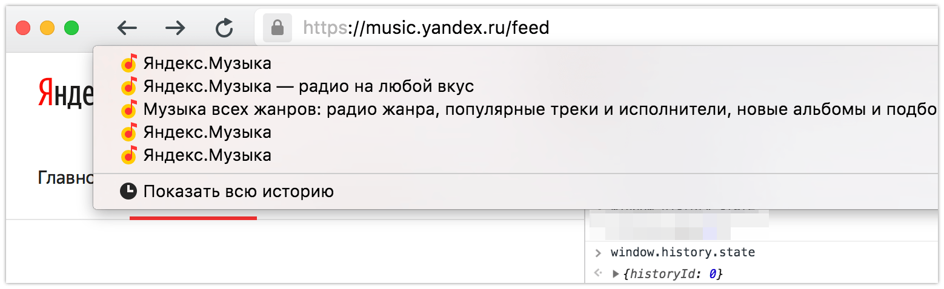Choose the fourth history entry, Яндекс.Музыка

click(x=207, y=132)
